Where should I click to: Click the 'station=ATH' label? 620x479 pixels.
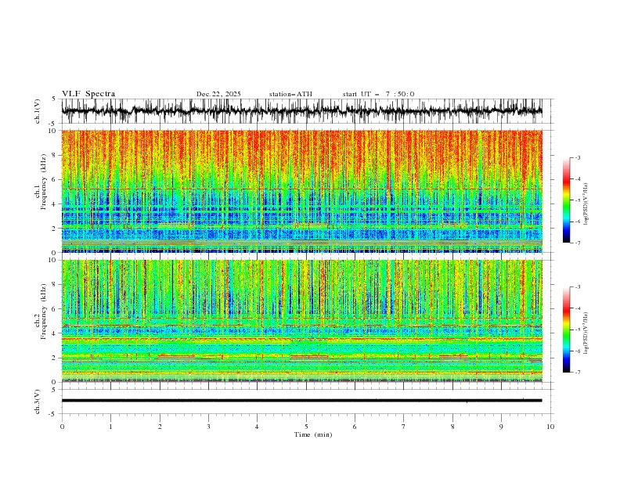[290, 94]
